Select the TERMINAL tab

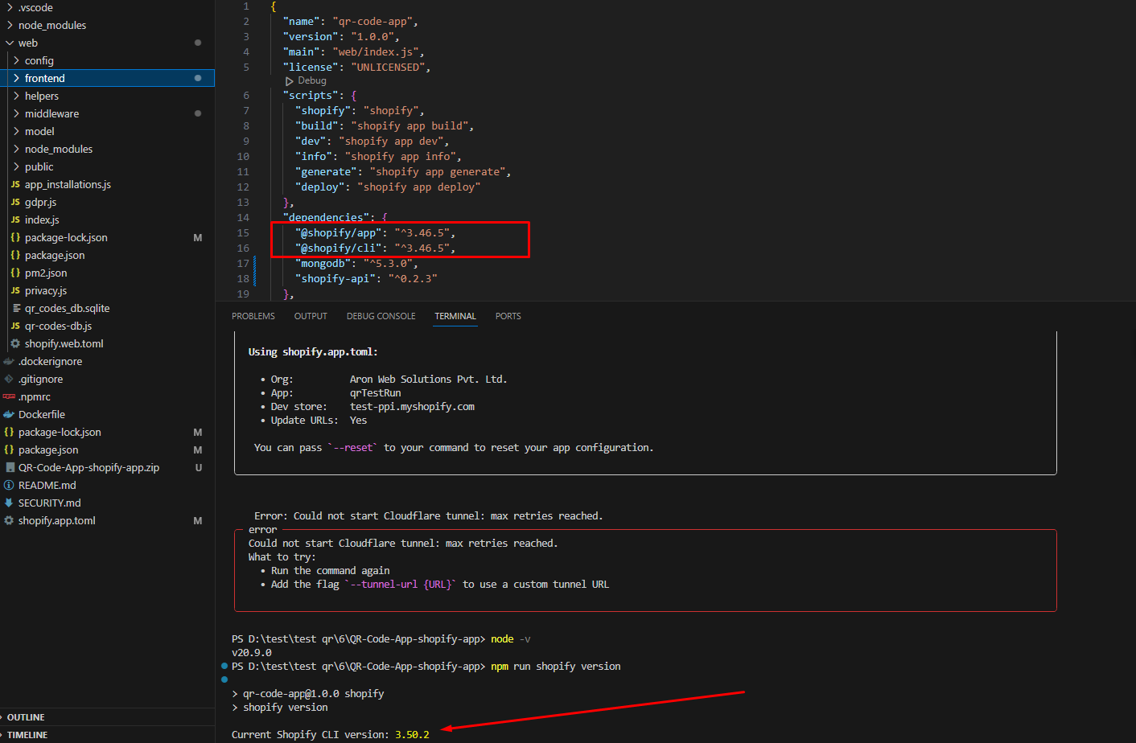[455, 316]
